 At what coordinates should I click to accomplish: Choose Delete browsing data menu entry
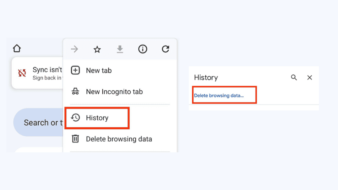(x=120, y=139)
